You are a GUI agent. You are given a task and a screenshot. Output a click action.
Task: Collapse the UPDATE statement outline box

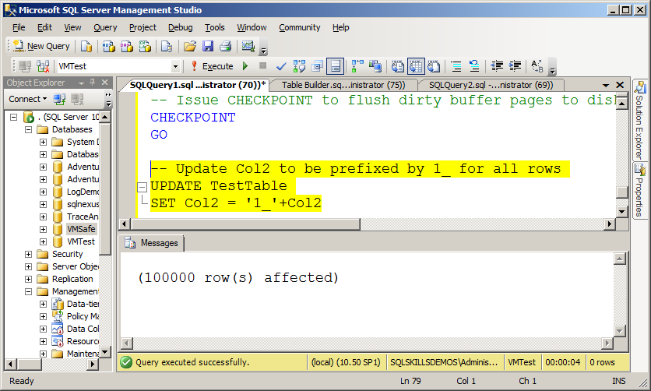pyautogui.click(x=143, y=187)
